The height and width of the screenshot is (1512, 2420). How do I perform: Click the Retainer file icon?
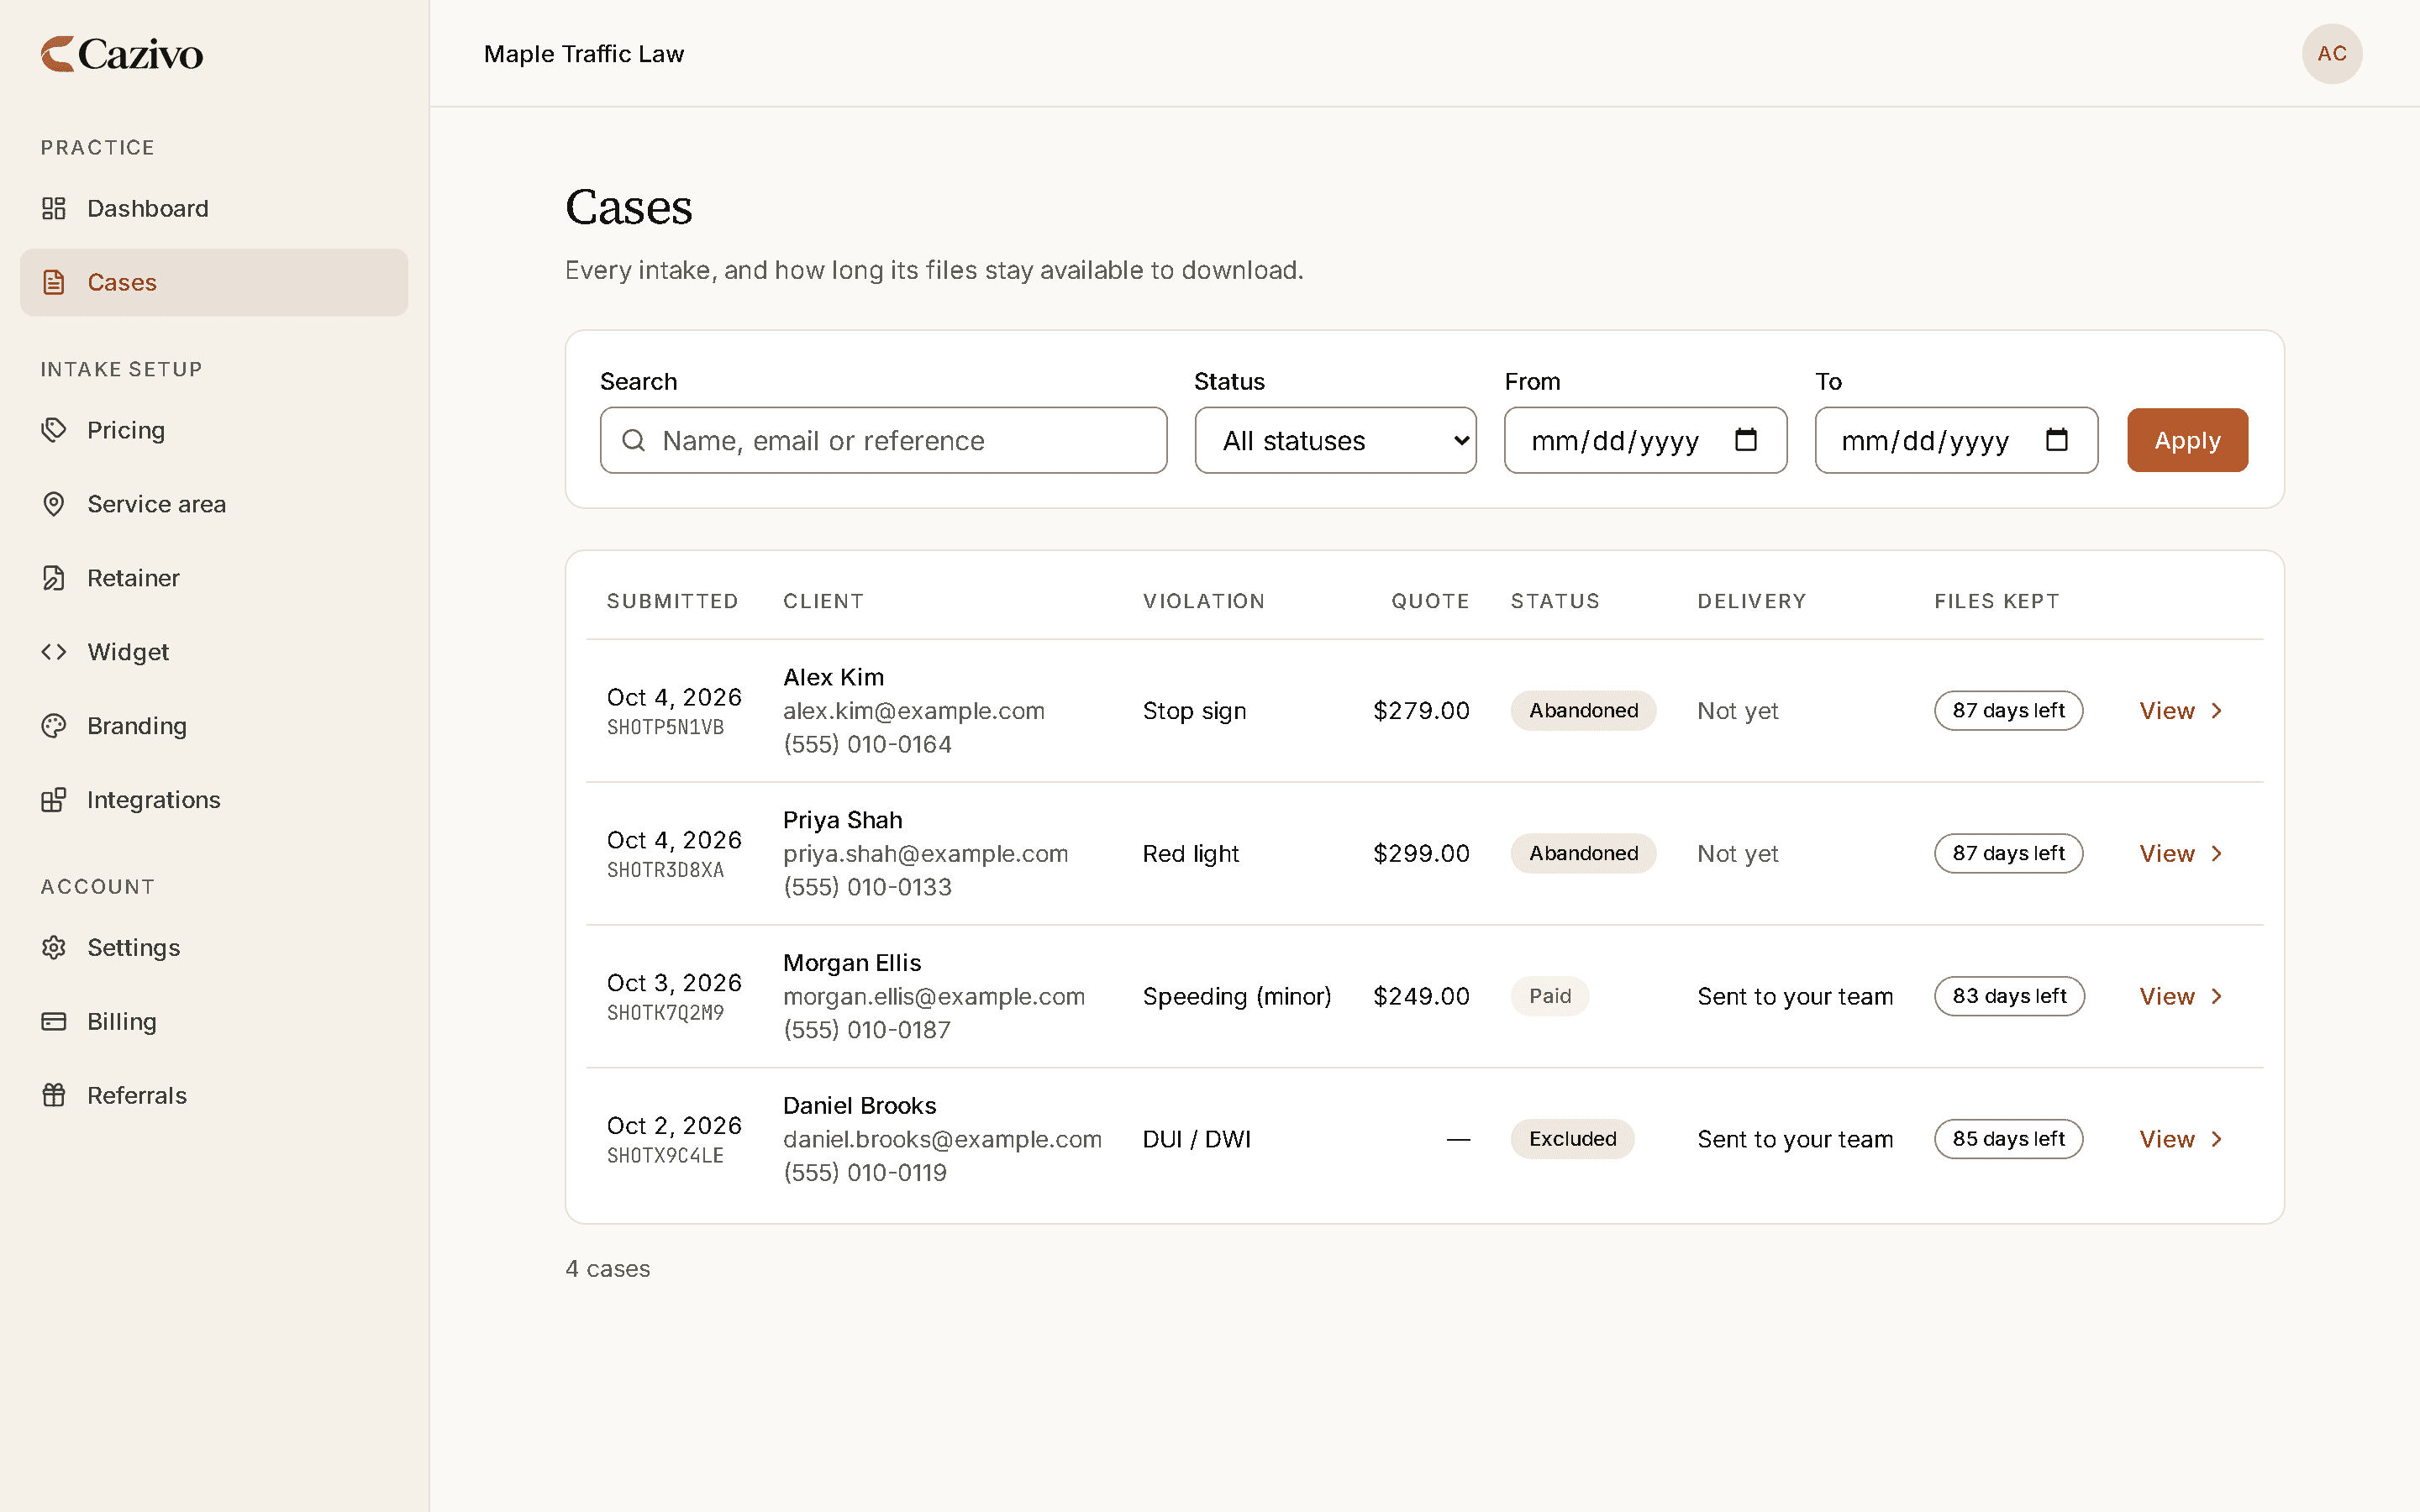54,578
